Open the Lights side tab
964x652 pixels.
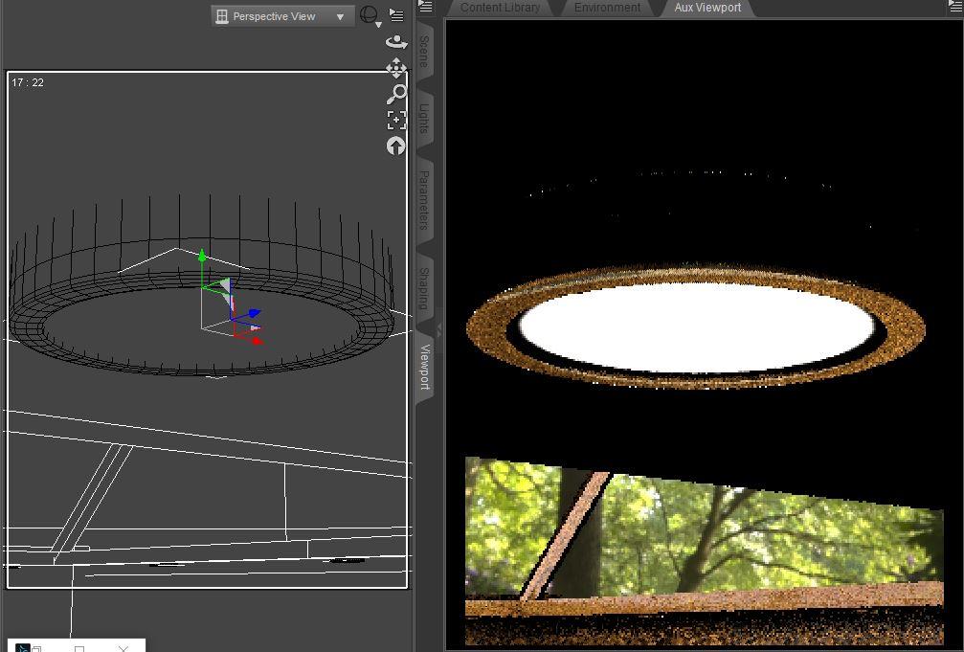point(424,118)
